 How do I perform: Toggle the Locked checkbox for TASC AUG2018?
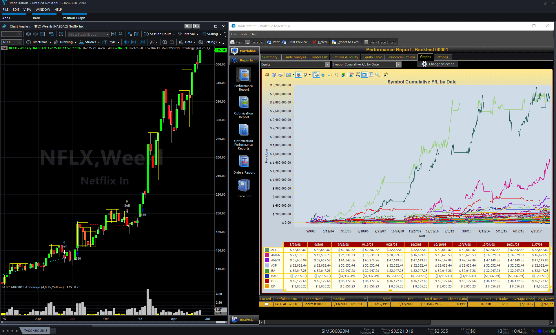point(266,304)
